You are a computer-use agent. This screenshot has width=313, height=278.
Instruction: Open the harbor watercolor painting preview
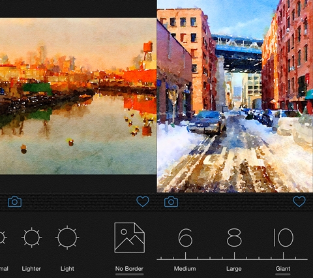point(78,96)
